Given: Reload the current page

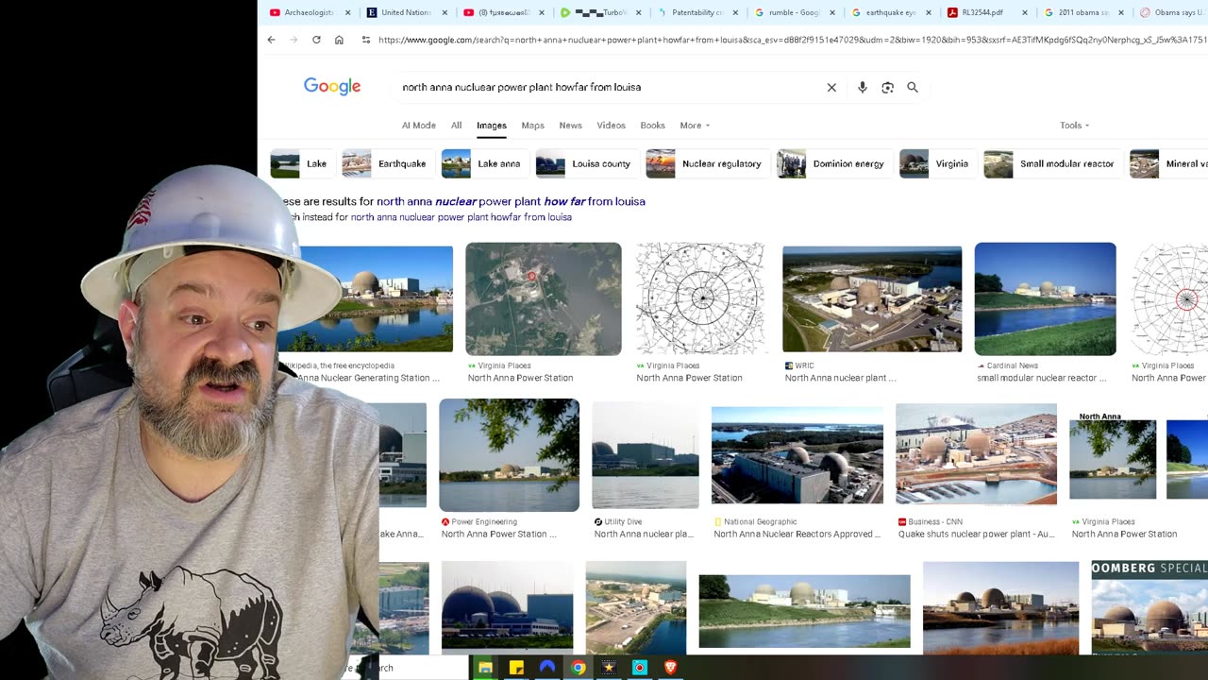Looking at the screenshot, I should [316, 40].
